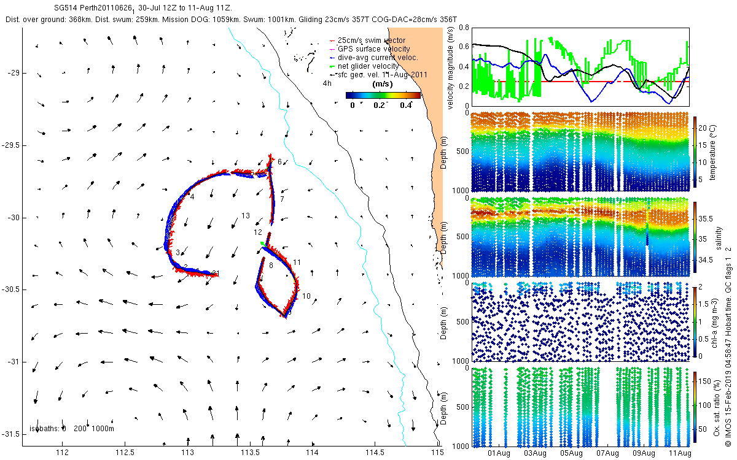Click the 35.5 tick on salinity colorbar
The height and width of the screenshot is (460, 737).
coord(706,218)
